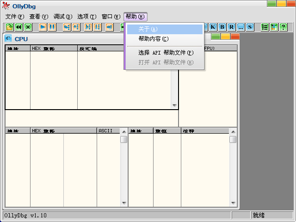The height and width of the screenshot is (222, 296).
Task: Click the HEX column header in dump pane
Action: pos(64,130)
